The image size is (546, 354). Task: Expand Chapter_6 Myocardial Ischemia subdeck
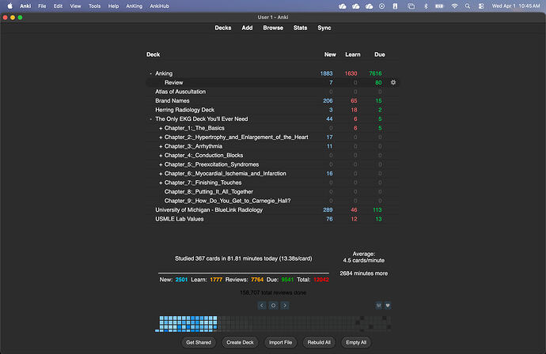pos(161,174)
